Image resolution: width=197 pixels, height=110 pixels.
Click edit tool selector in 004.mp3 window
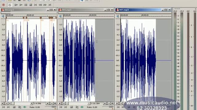(3, 16)
